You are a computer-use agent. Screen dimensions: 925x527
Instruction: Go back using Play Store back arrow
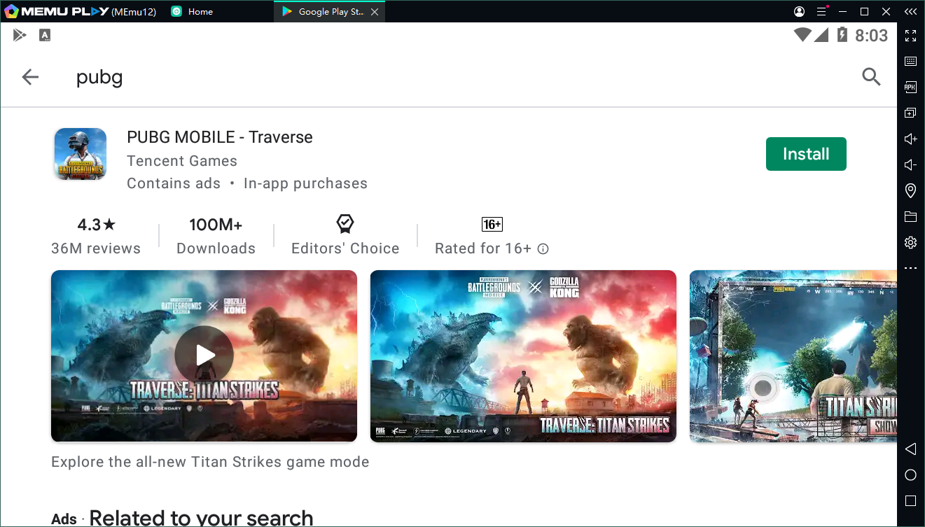tap(30, 77)
